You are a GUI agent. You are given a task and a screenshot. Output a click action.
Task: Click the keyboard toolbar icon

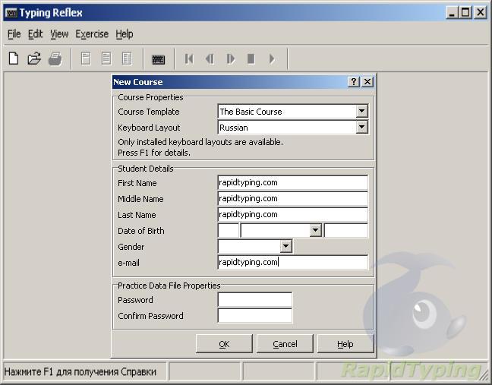point(159,59)
